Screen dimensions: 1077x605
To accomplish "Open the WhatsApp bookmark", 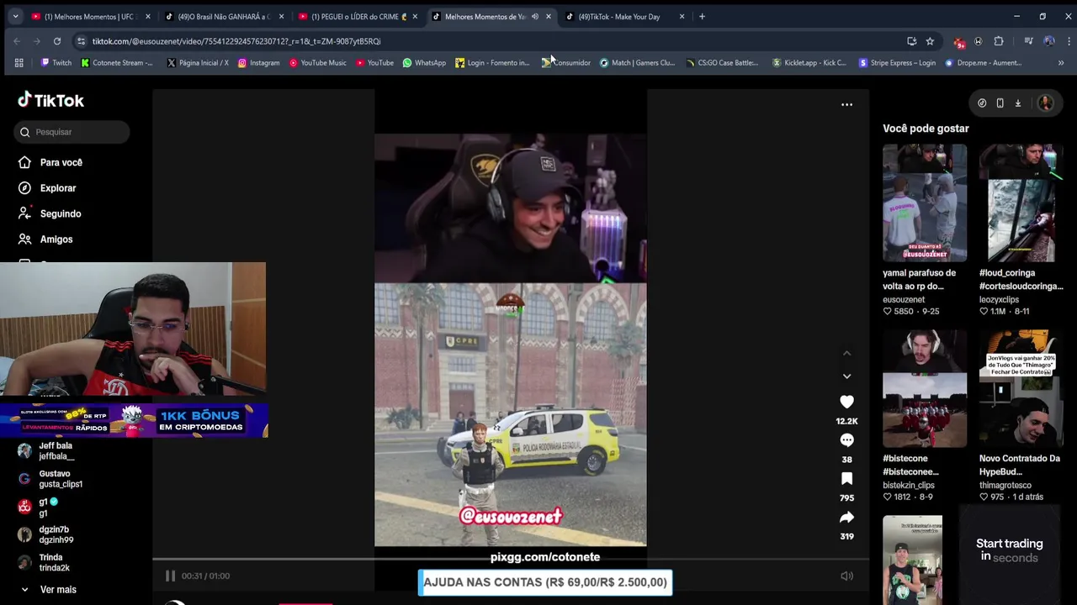I will point(424,63).
